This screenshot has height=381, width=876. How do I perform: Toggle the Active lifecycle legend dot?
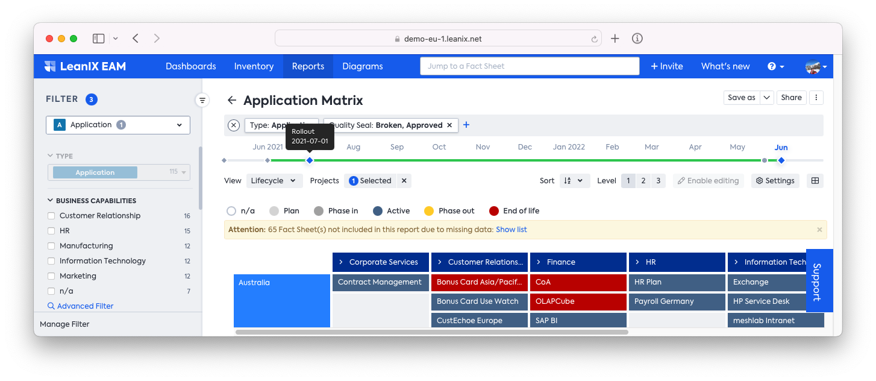tap(378, 211)
